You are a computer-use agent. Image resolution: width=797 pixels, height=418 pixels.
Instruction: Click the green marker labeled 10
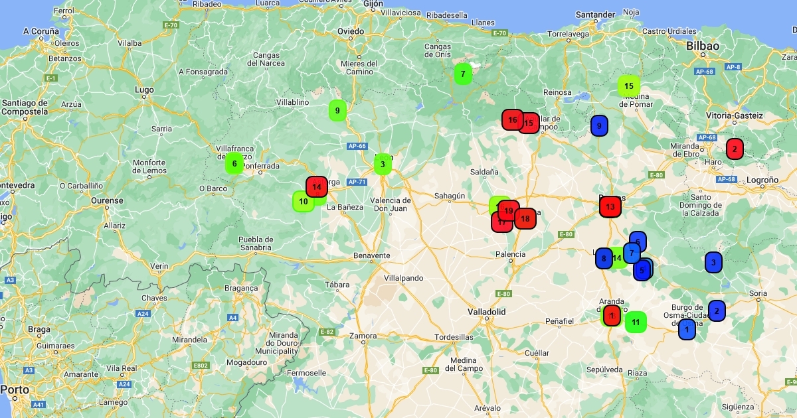[x=303, y=201]
